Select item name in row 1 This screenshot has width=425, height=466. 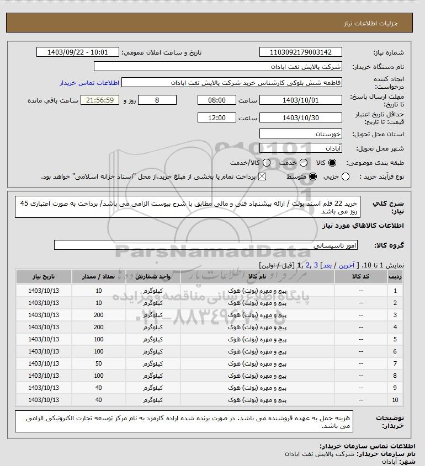257,291
